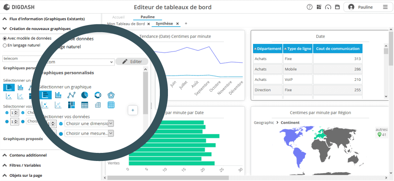Click the dotted panel splitter handle
This screenshot has height=181, width=394.
click(151, 106)
